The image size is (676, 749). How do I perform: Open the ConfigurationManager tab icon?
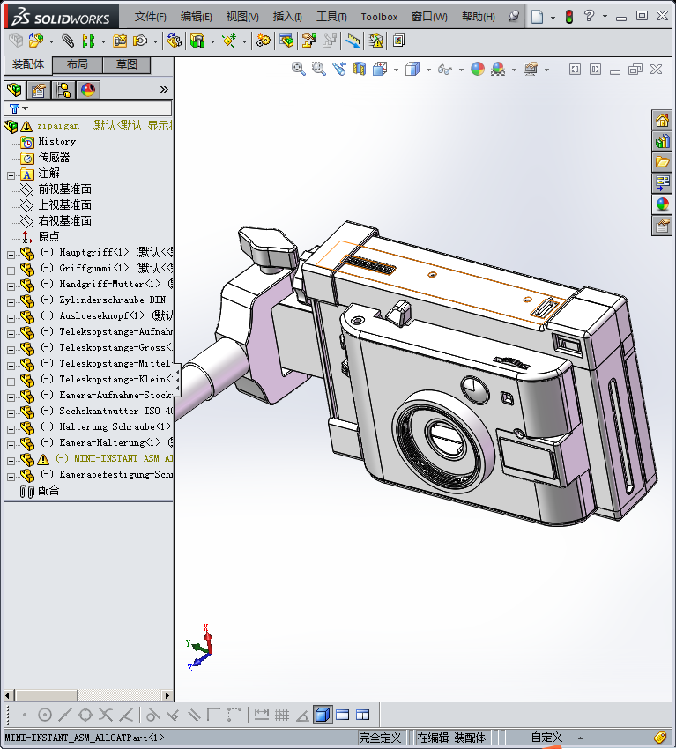pos(63,90)
